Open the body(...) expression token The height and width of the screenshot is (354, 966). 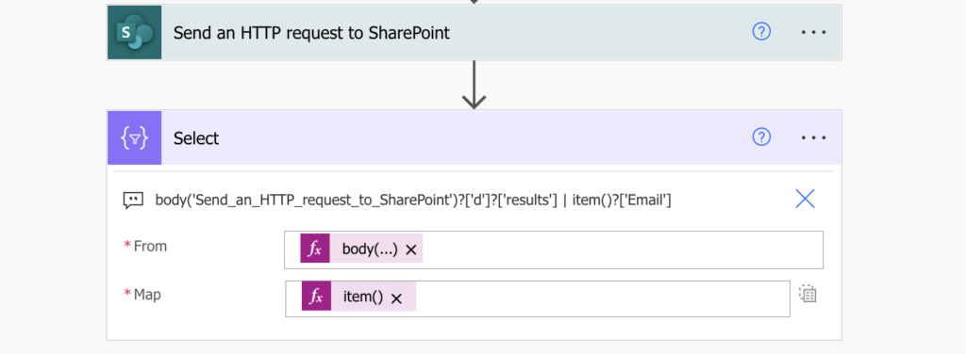click(370, 249)
